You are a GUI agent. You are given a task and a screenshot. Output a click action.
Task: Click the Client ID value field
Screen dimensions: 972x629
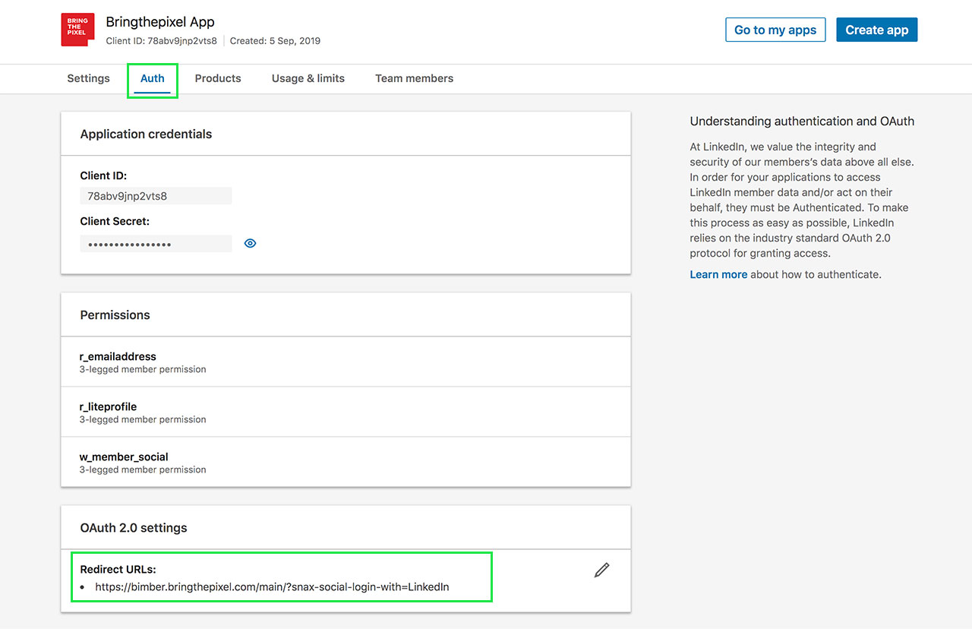click(x=156, y=196)
